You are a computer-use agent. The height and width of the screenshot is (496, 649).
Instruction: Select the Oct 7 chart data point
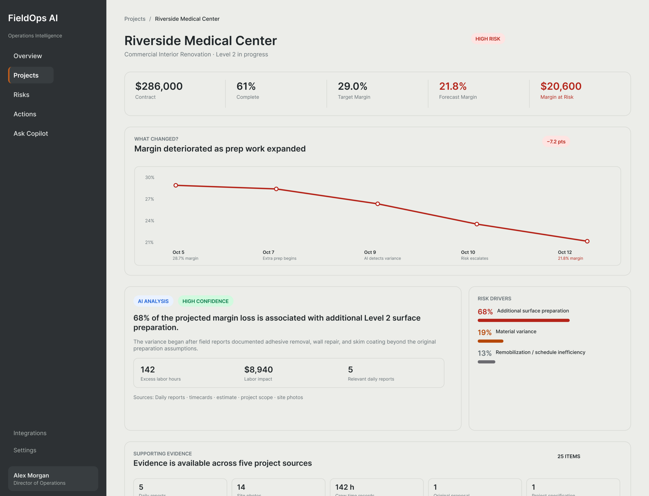point(276,189)
